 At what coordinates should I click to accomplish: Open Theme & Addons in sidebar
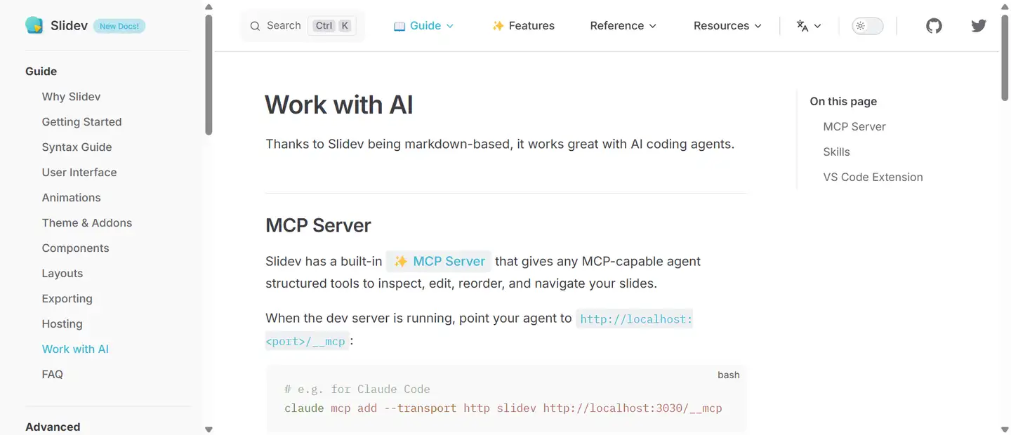click(87, 223)
